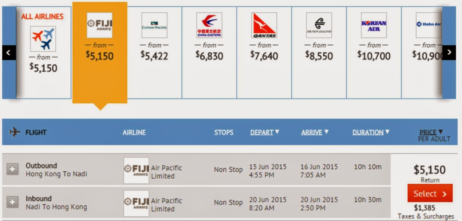Pick the China Eastern airline logo
The height and width of the screenshot is (221, 462).
[209, 25]
